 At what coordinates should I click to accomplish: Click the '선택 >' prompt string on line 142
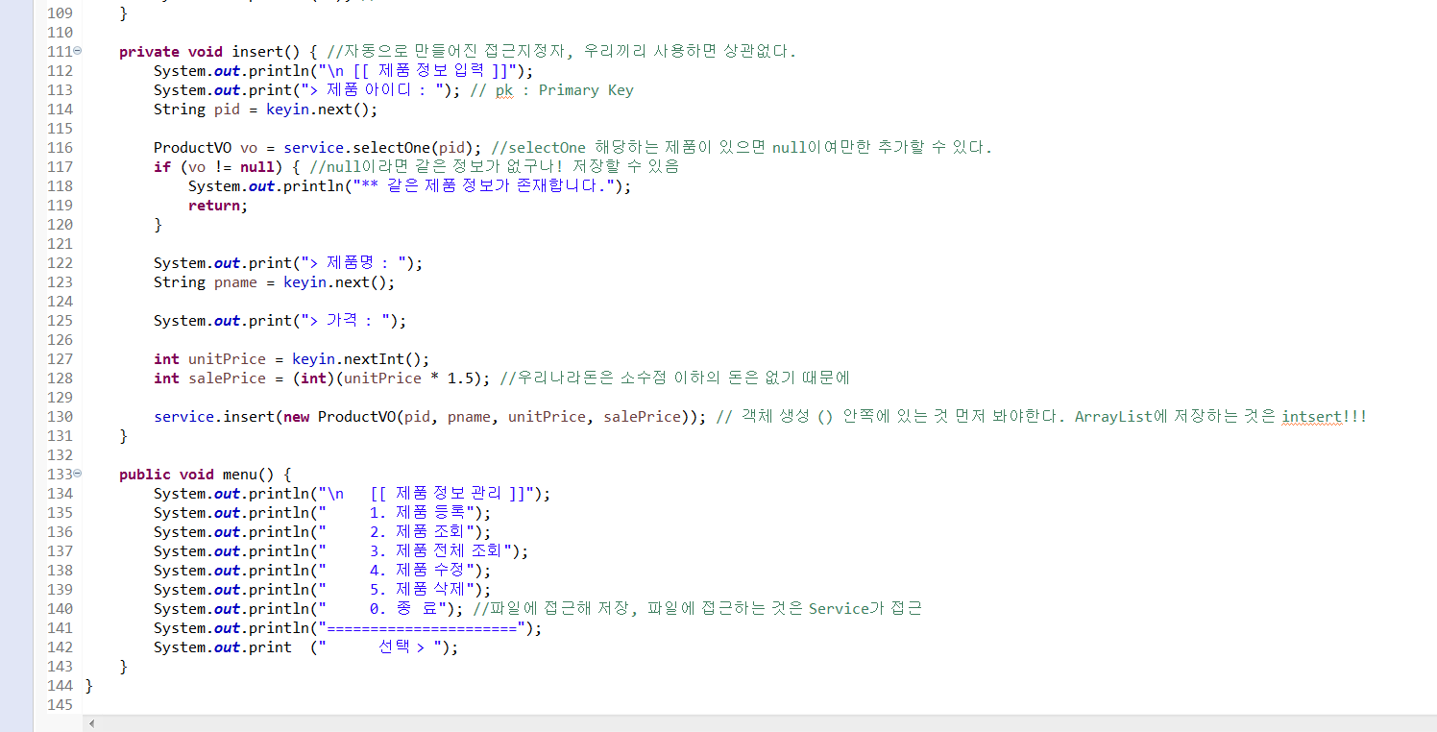[x=402, y=647]
